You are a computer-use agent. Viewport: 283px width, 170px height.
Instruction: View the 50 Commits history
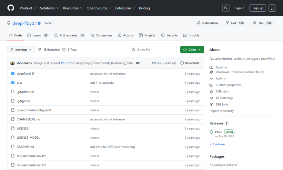pos(190,63)
